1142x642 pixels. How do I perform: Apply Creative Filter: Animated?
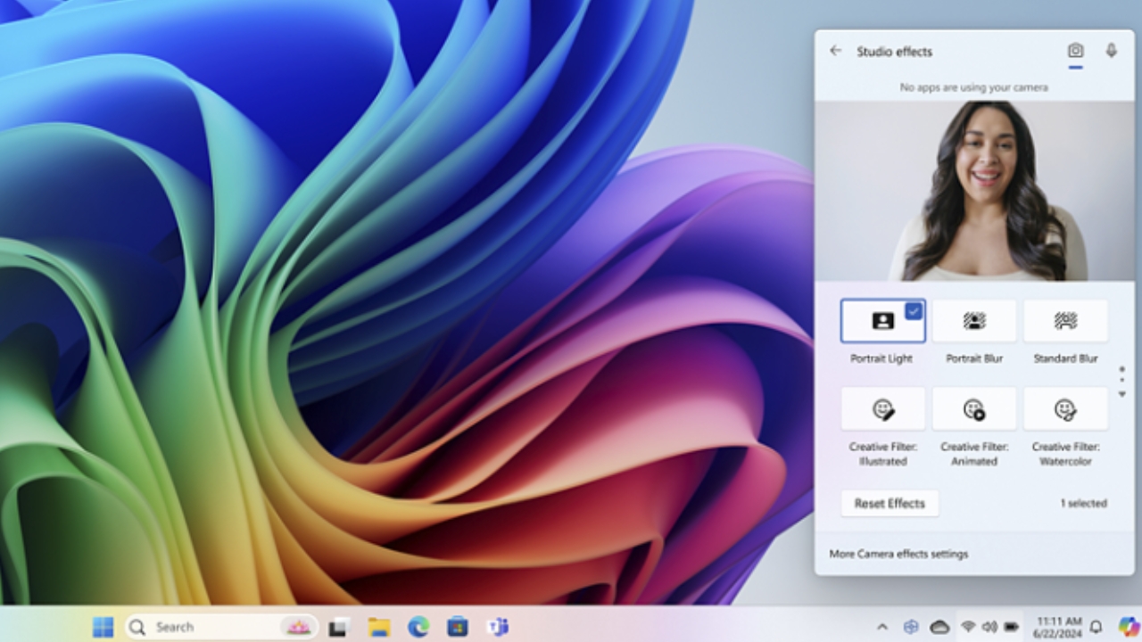(x=973, y=409)
